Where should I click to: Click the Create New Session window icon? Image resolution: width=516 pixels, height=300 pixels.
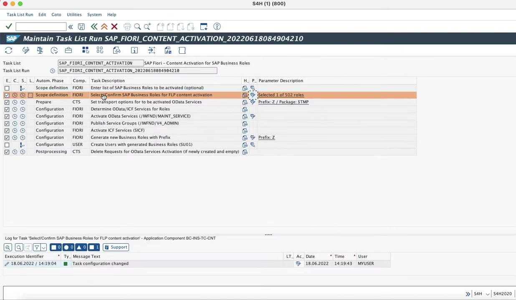204,27
